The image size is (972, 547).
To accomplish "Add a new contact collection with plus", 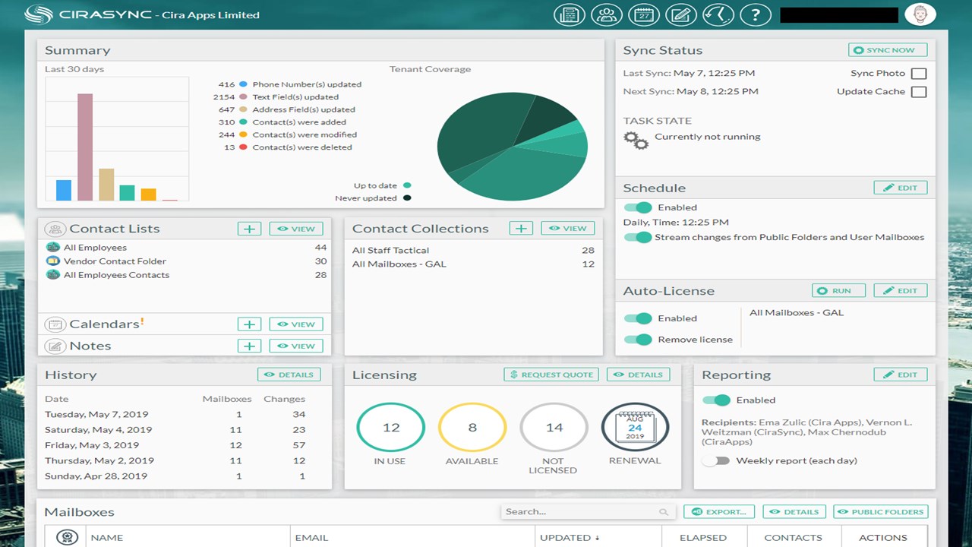I will point(521,229).
